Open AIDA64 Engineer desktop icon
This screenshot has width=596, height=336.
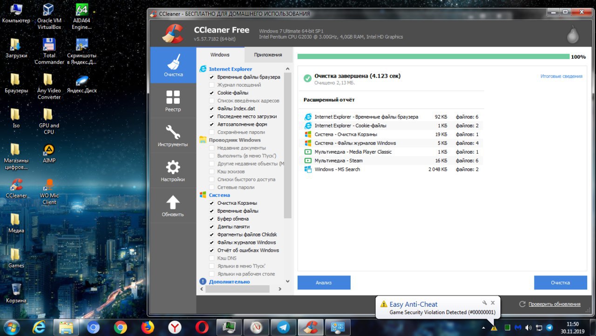[x=82, y=16]
